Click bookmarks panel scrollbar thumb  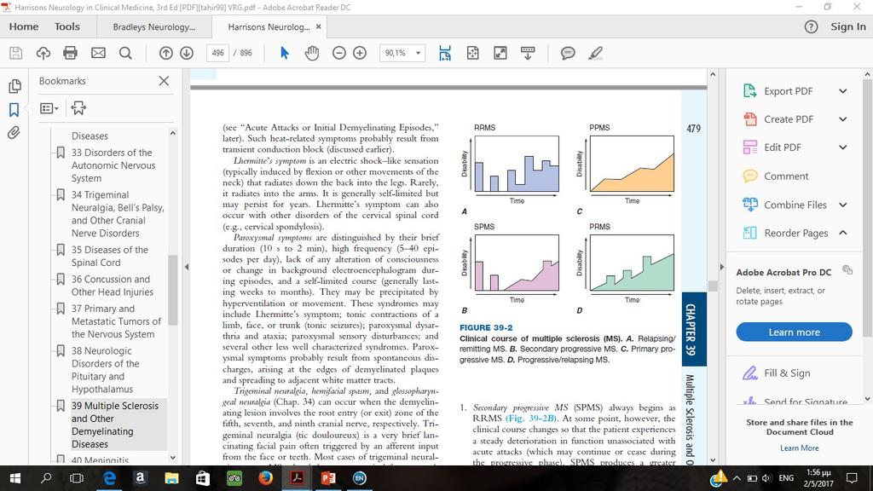(172, 290)
